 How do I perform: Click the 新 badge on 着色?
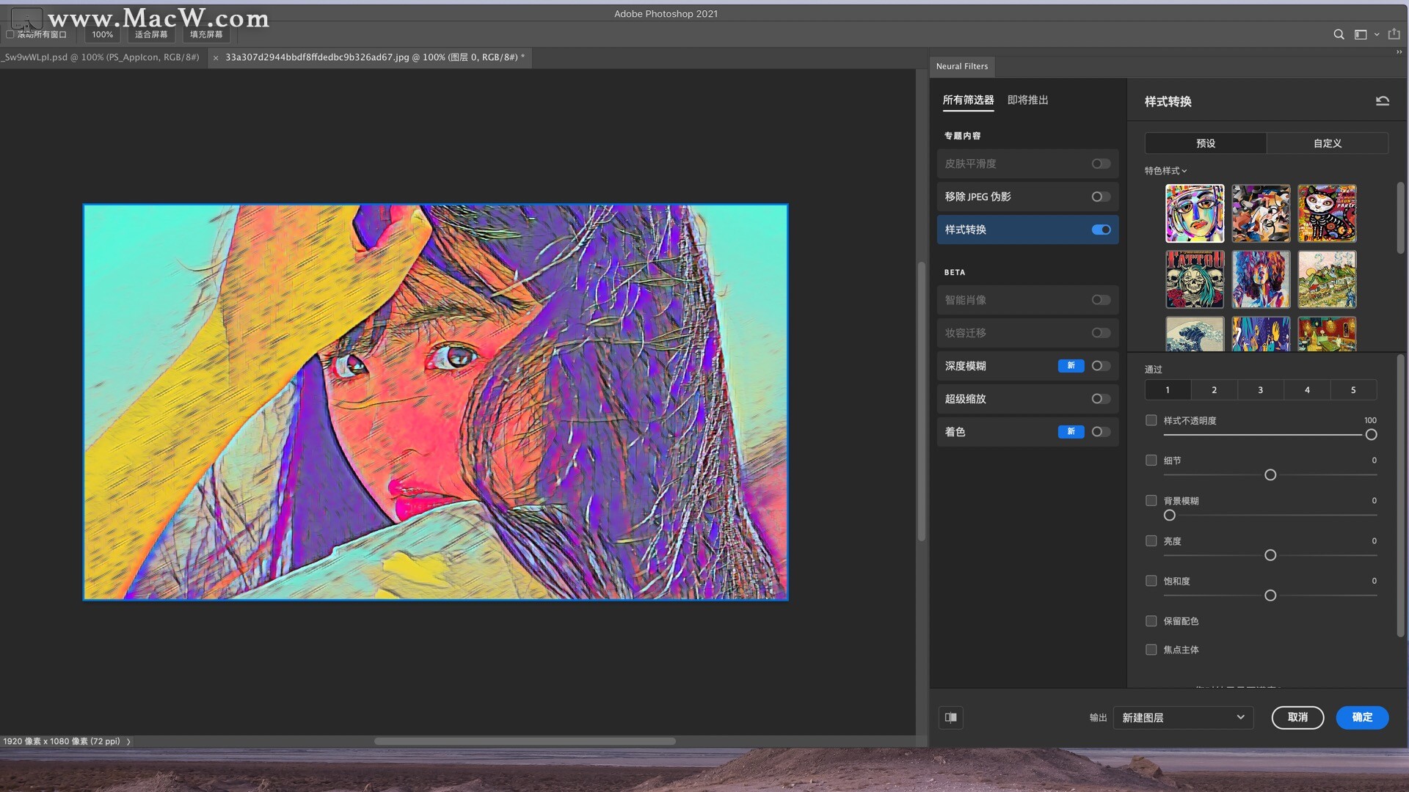point(1071,432)
